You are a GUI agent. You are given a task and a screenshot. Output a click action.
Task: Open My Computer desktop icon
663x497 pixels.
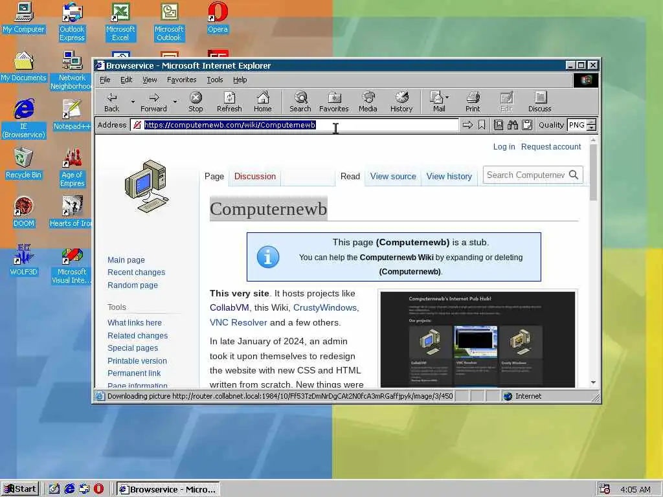pyautogui.click(x=23, y=17)
